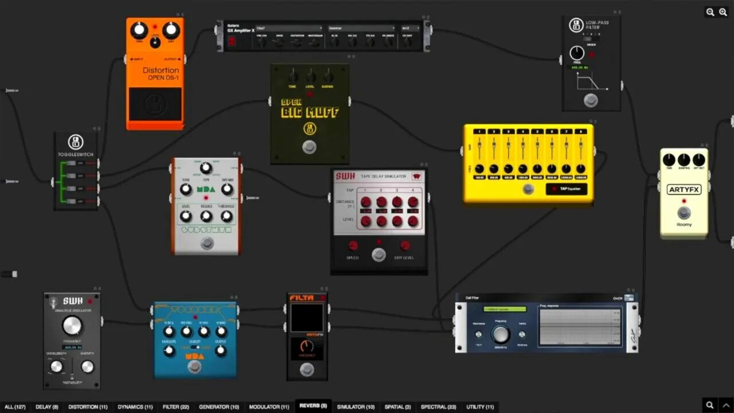Screen dimensions: 734x413
Task: Open the UTILITY (11) category tab
Action: coord(480,407)
